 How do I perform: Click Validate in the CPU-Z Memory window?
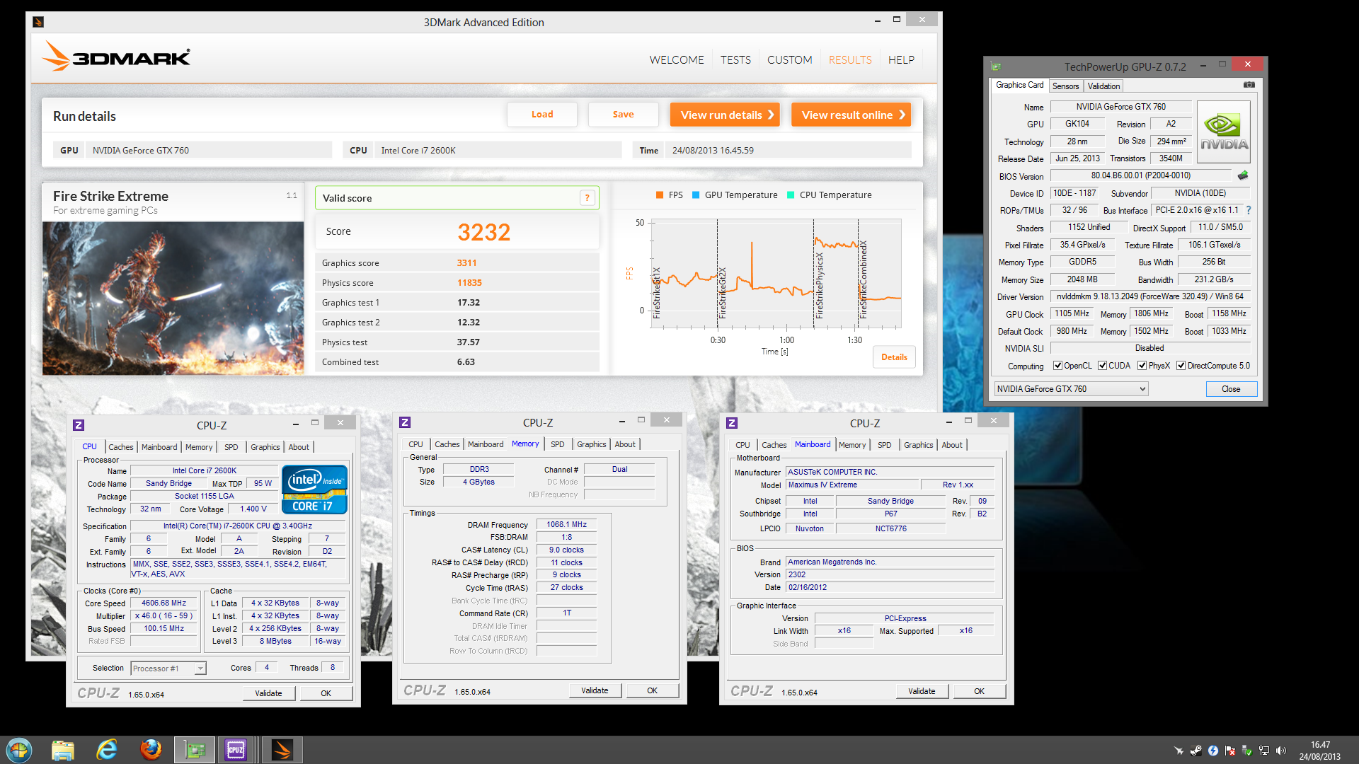(595, 690)
